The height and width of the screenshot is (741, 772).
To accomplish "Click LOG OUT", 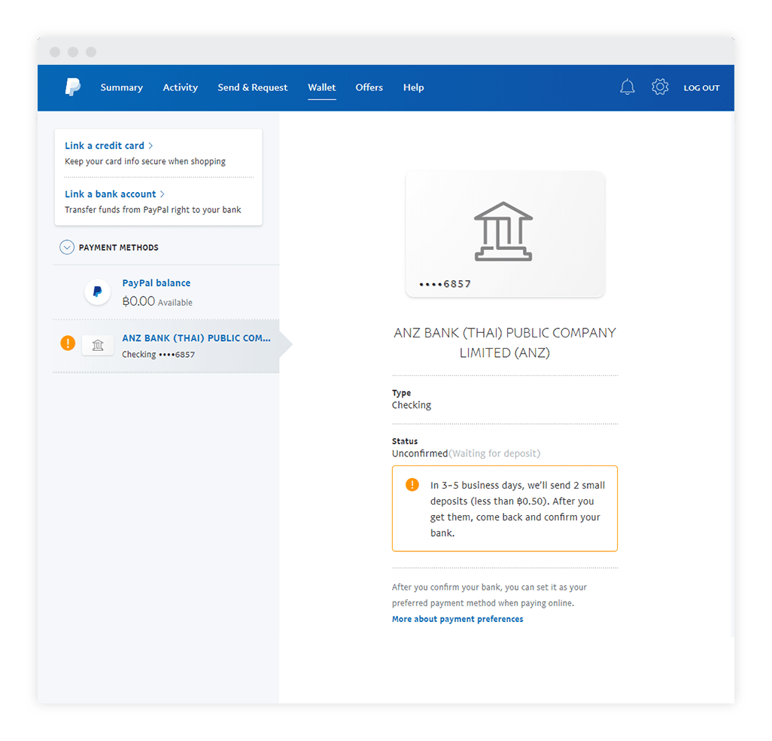I will [701, 87].
